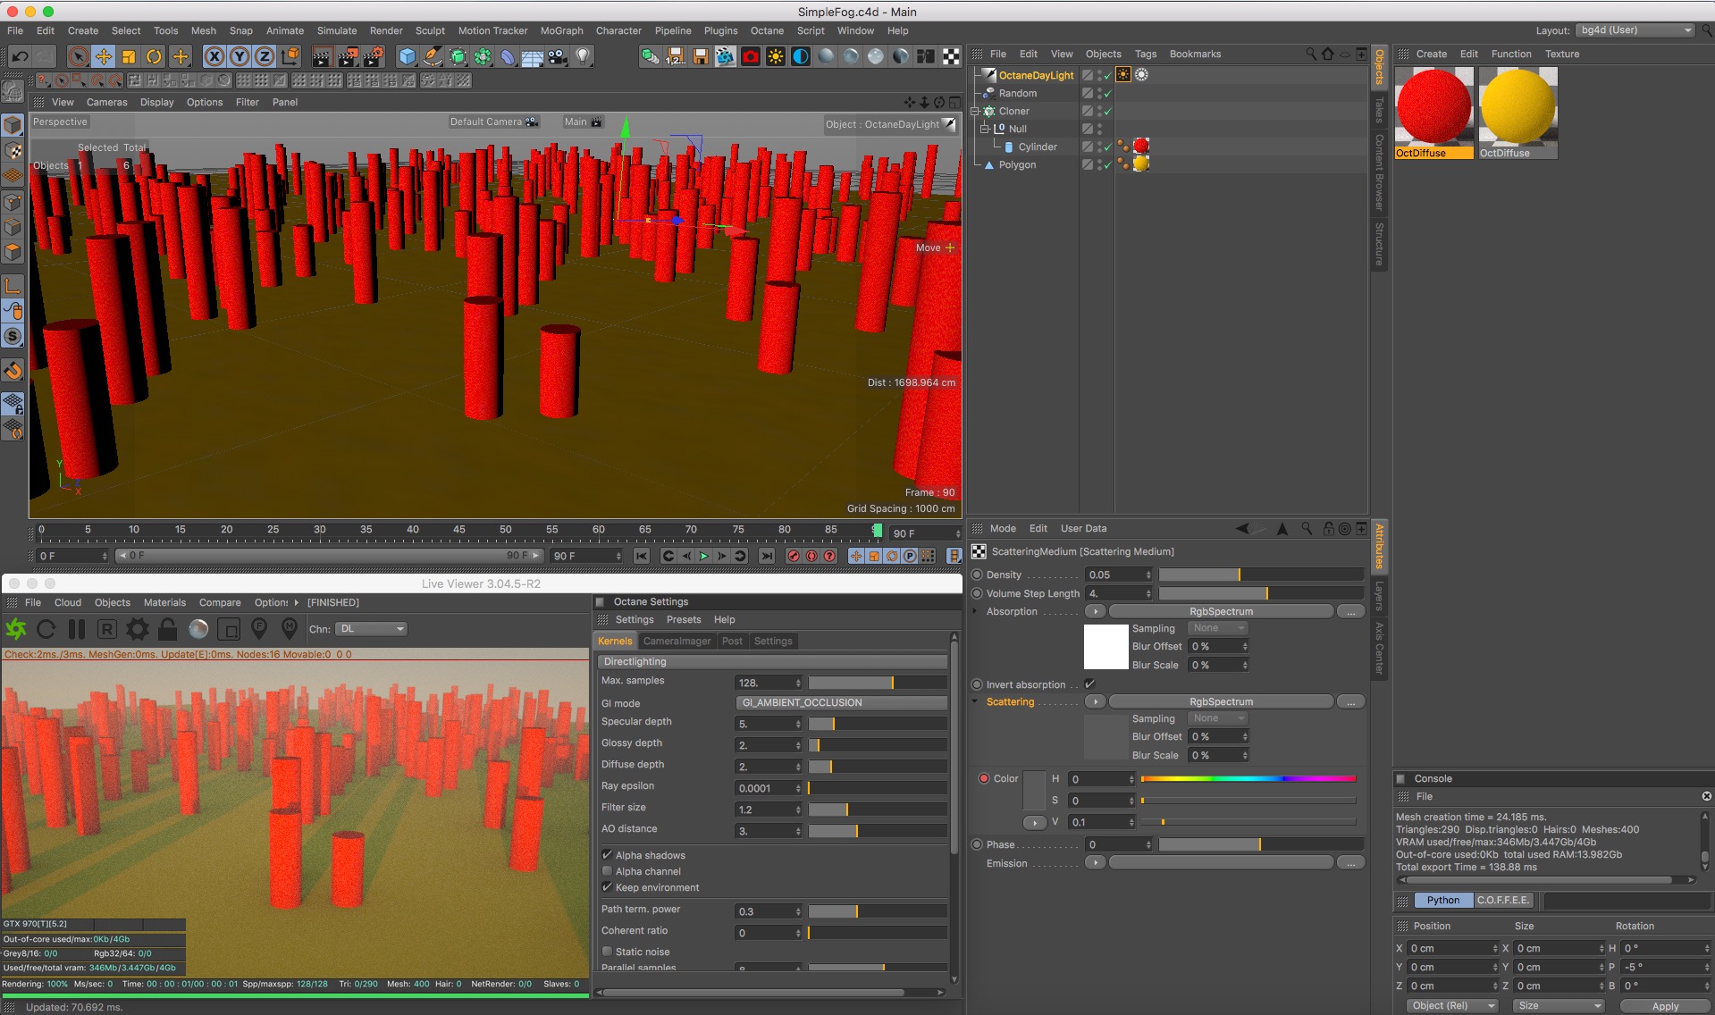Add a Cube primitive from toolbar

408,57
